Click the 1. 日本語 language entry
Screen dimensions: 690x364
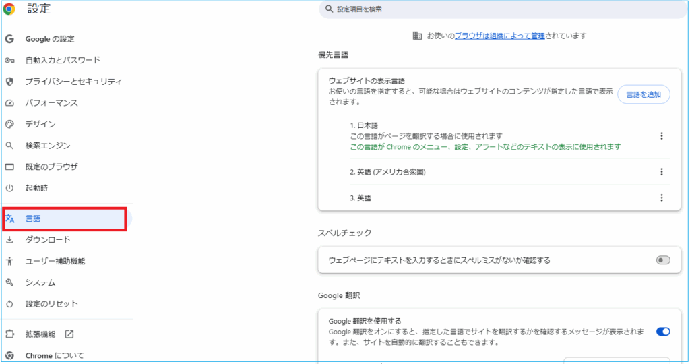click(364, 125)
